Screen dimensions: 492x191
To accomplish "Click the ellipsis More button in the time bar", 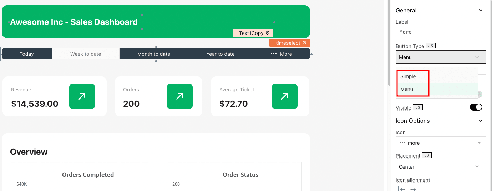I will (x=281, y=54).
